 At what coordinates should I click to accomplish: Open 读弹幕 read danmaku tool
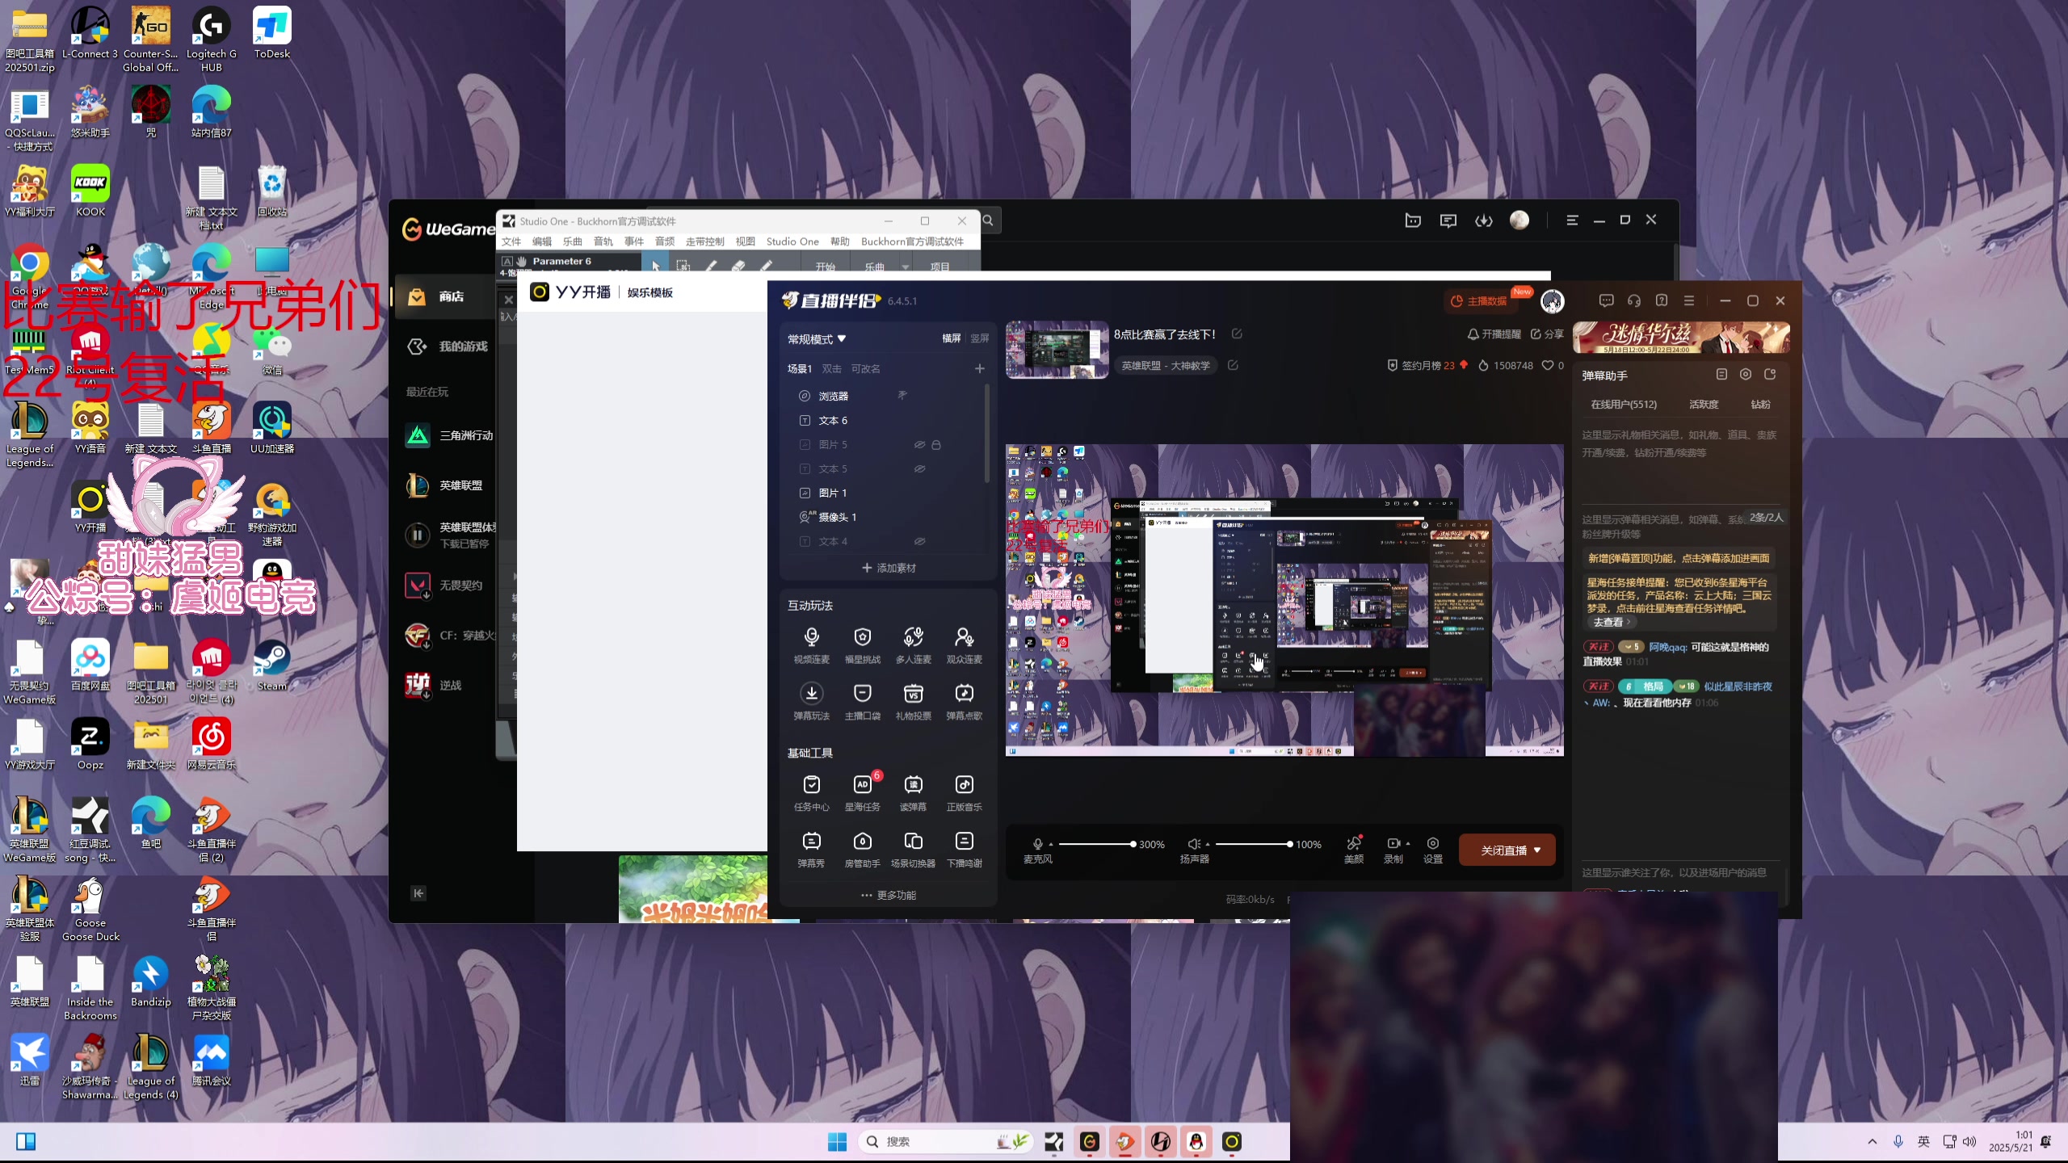pos(913,793)
